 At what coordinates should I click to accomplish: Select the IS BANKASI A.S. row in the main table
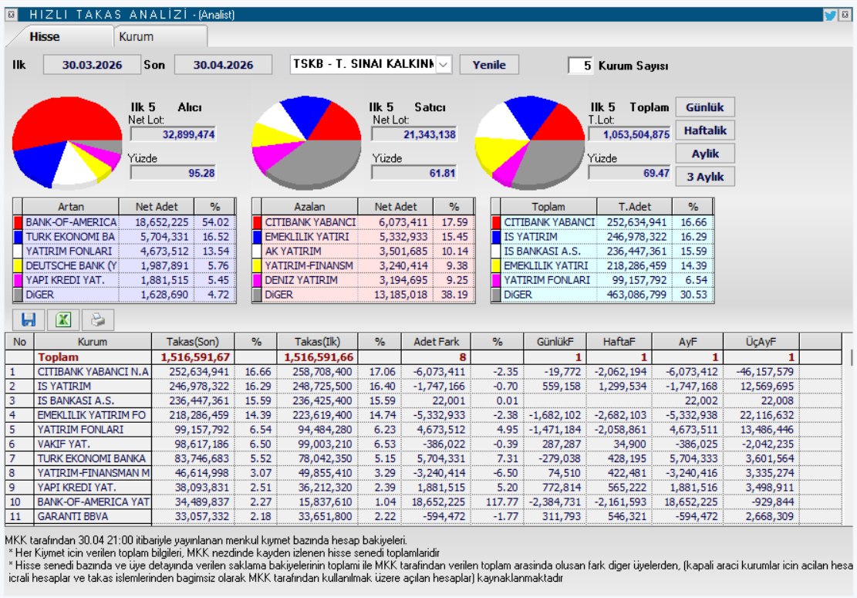tap(423, 400)
